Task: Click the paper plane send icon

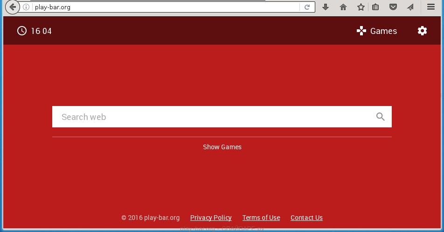Action: coord(410,7)
